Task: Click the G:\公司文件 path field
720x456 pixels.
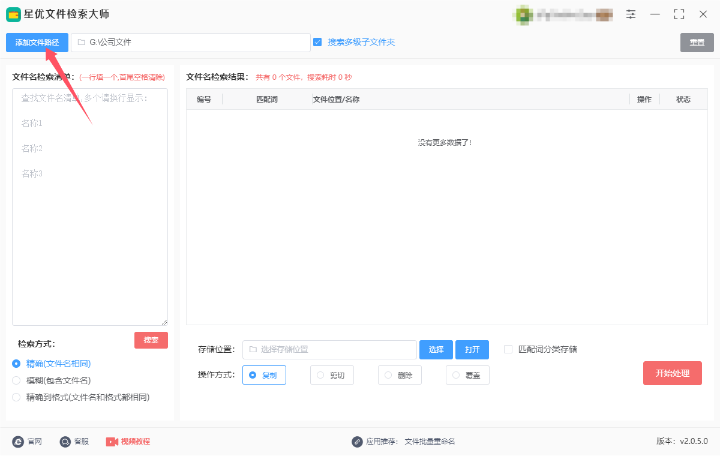Action: [191, 43]
